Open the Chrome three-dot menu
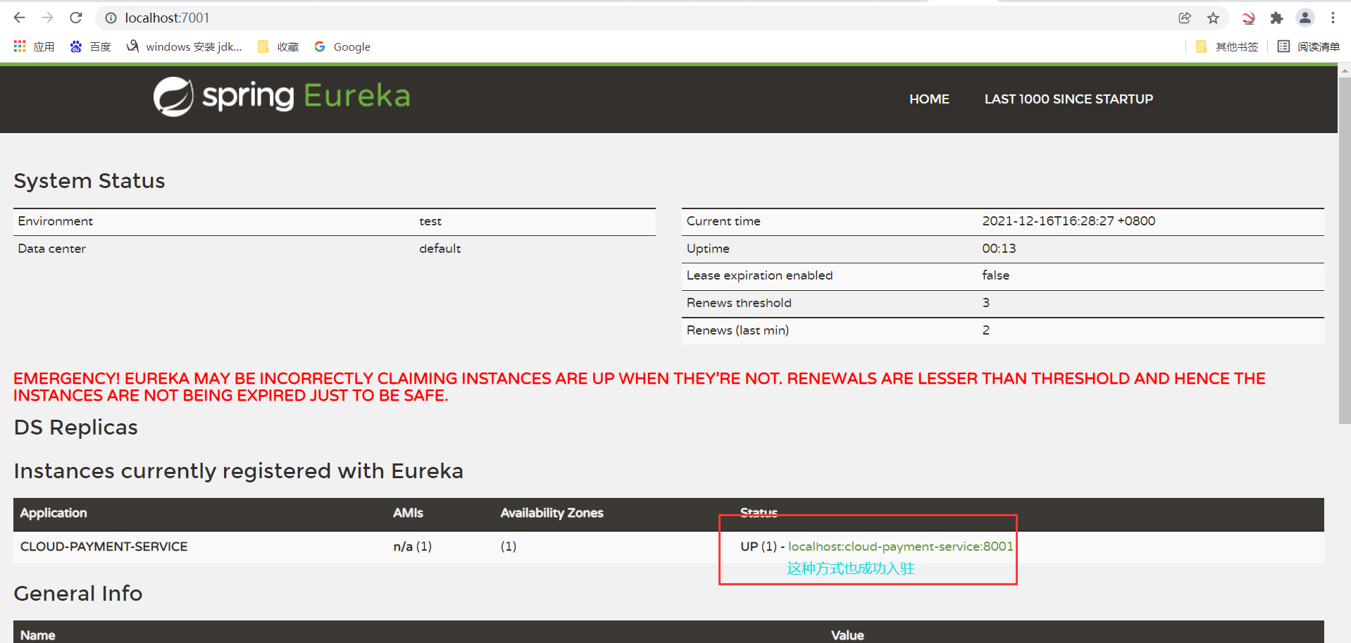The height and width of the screenshot is (643, 1351). (x=1333, y=18)
